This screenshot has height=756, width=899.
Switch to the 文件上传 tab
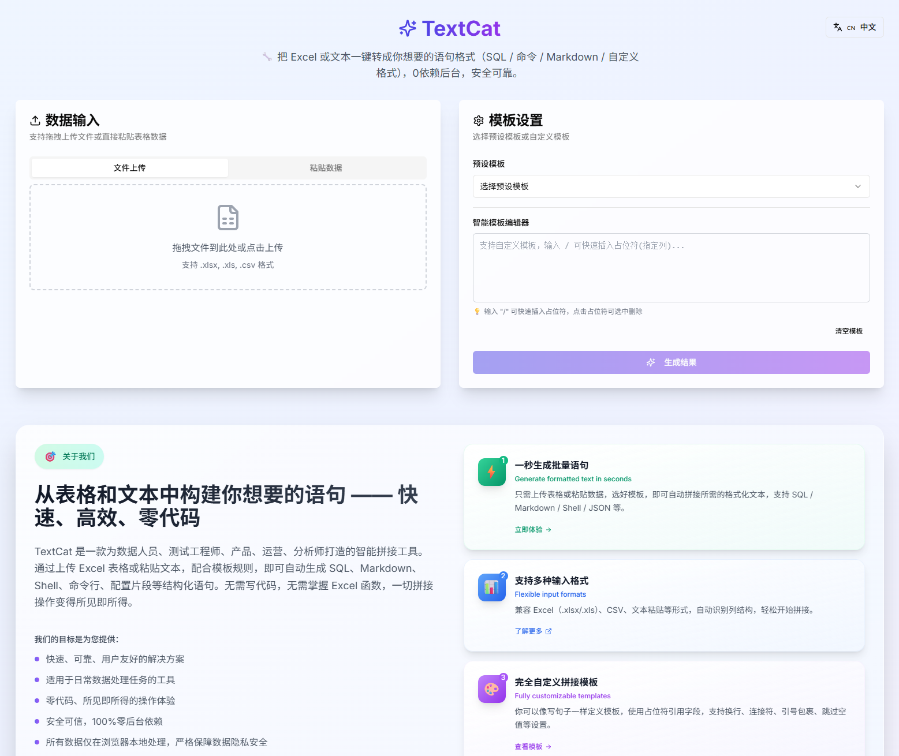click(x=130, y=168)
